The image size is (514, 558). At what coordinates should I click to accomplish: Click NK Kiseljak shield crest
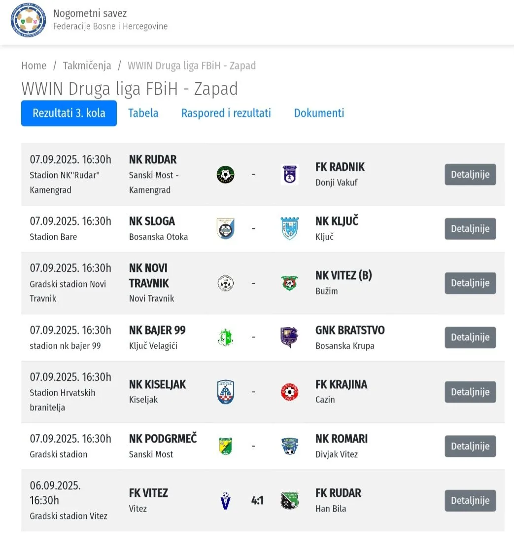point(225,392)
